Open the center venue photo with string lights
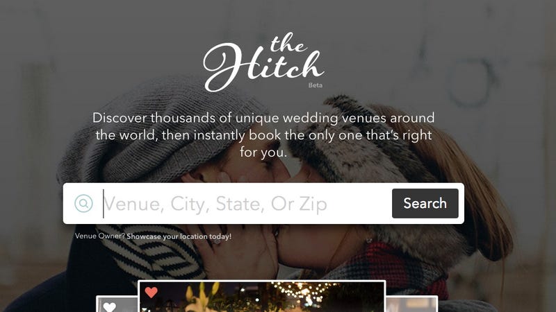Screen dimensions: 556x312 262,297
